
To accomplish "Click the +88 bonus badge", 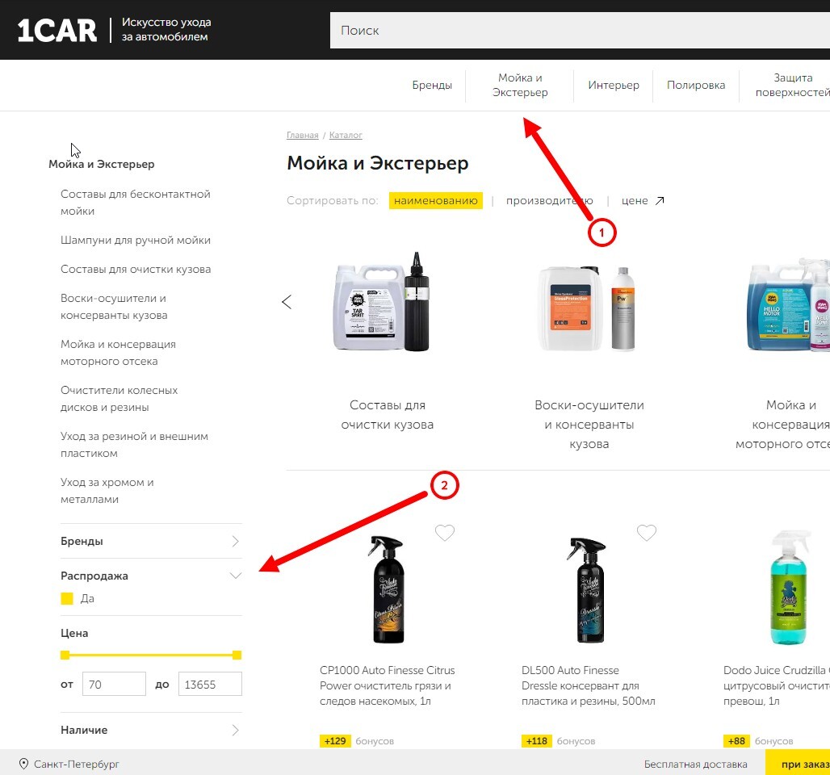I will 736,741.
